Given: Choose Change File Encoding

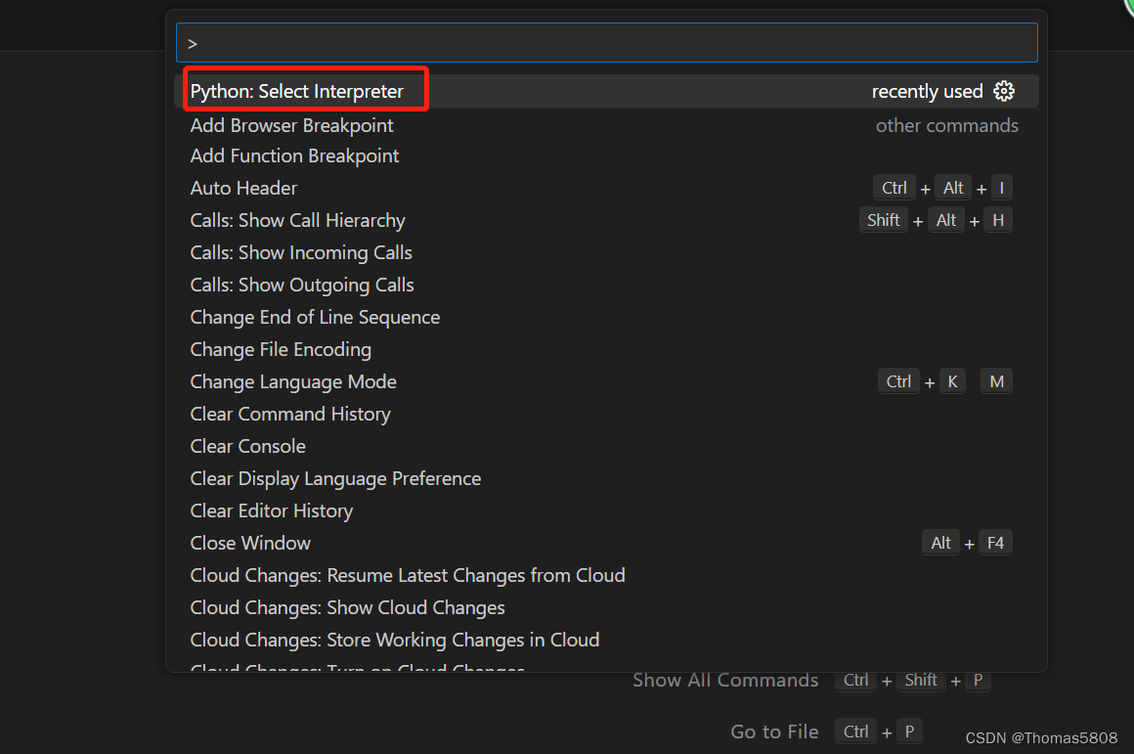Looking at the screenshot, I should (281, 349).
